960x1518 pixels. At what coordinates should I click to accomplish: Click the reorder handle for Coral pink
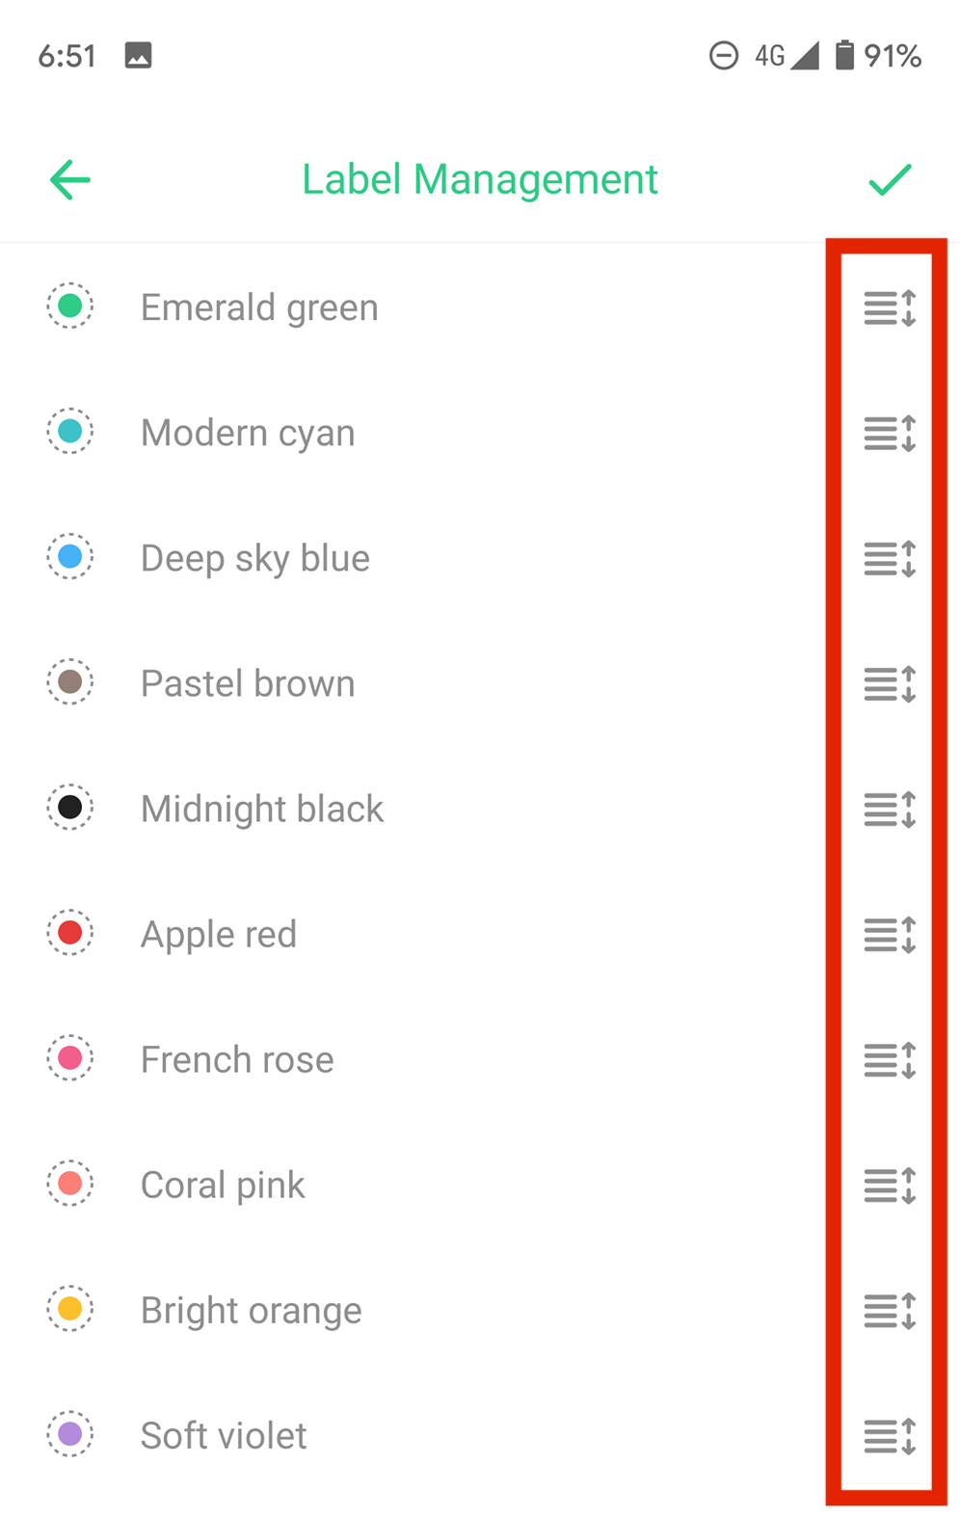pos(887,1185)
